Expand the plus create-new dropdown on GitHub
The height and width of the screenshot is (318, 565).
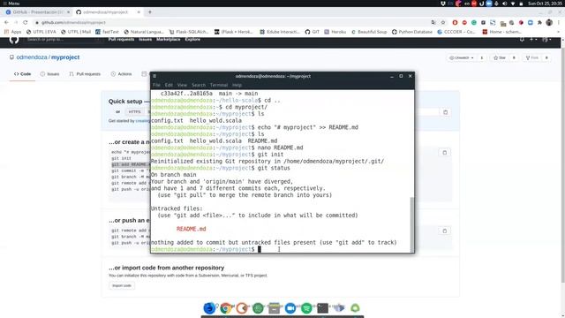point(533,39)
